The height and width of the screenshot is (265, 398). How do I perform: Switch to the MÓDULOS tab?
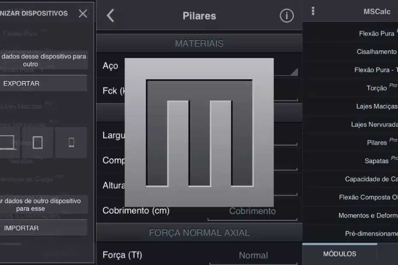(x=340, y=253)
